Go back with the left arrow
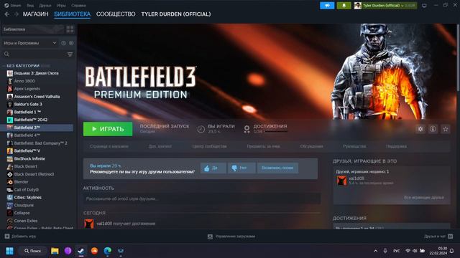The height and width of the screenshot is (258, 460). (7, 14)
